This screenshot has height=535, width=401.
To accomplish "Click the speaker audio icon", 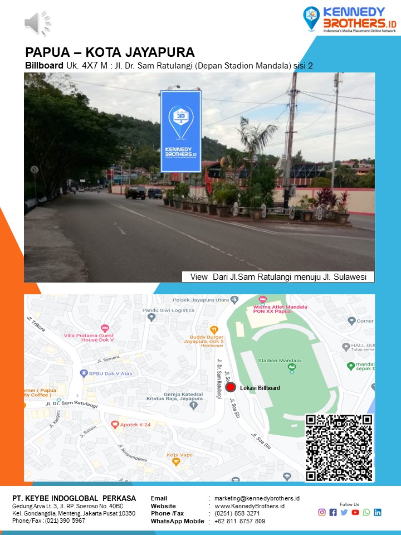I will tap(38, 23).
